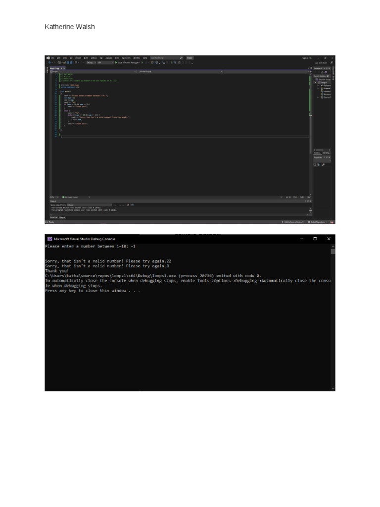The height and width of the screenshot is (507, 380).
Task: Select the Resource Files folder
Action: click(x=326, y=95)
